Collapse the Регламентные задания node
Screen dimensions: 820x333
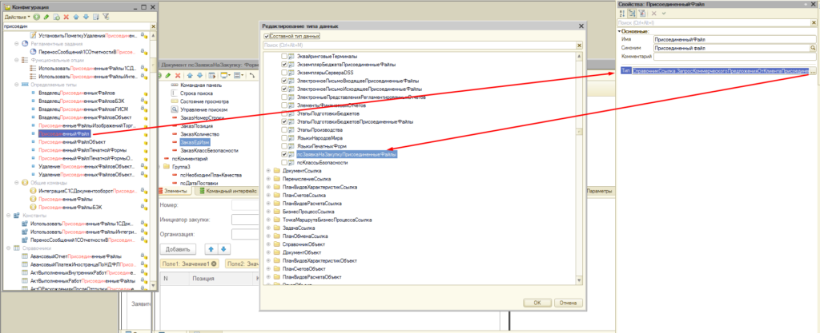[18, 44]
